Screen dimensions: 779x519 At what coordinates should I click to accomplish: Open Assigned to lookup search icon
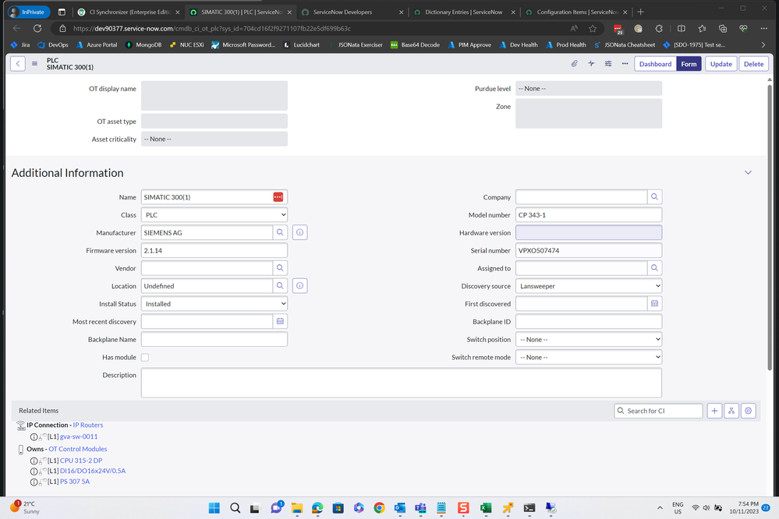point(655,268)
